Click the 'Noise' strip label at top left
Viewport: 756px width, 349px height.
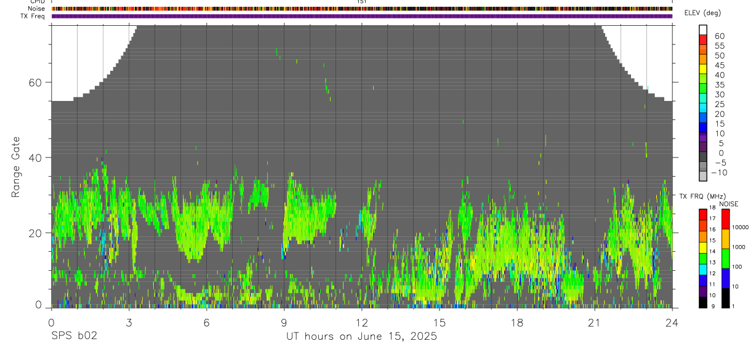[x=37, y=9]
